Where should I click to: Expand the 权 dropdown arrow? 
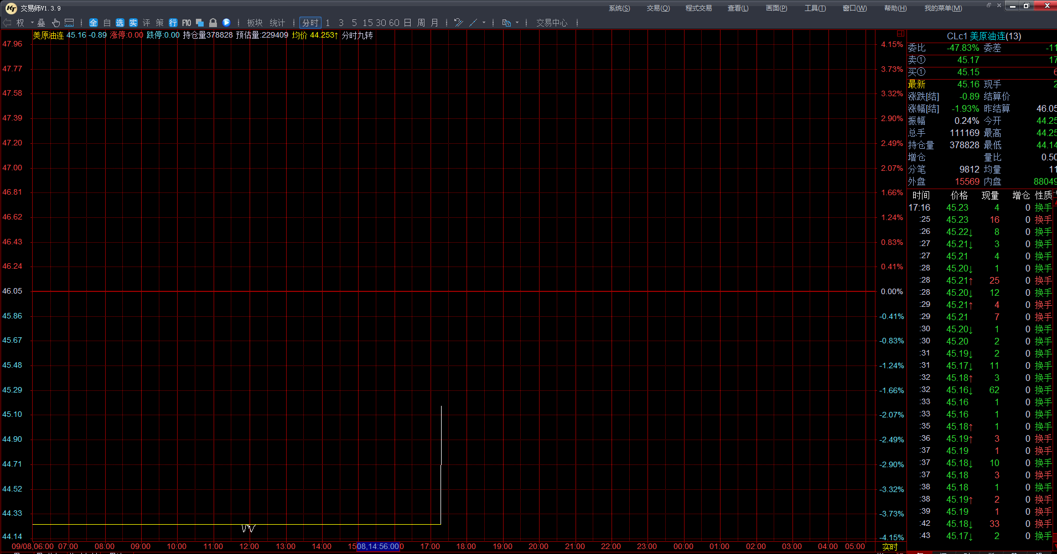tap(32, 23)
